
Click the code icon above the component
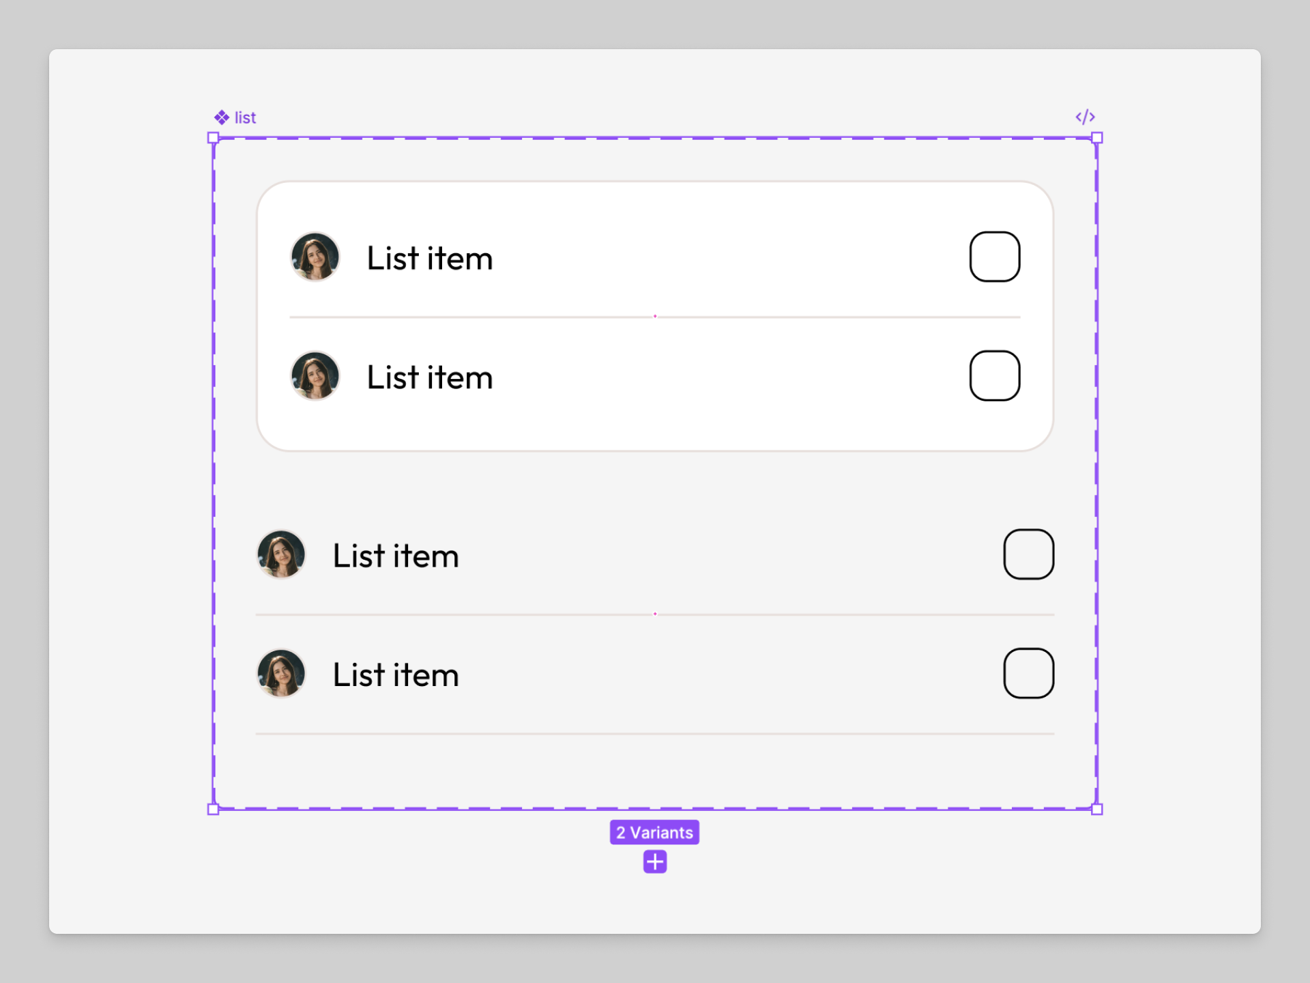(x=1085, y=117)
